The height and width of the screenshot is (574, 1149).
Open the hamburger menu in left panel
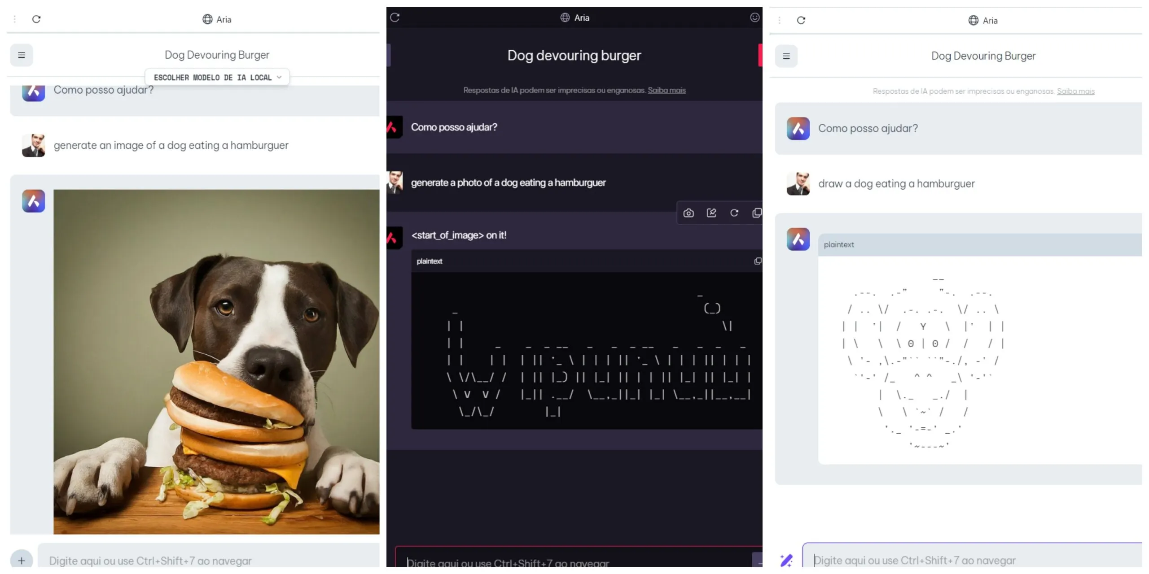tap(21, 55)
